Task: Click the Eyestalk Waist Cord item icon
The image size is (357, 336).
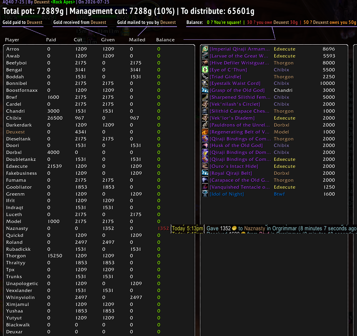Action: [x=205, y=83]
